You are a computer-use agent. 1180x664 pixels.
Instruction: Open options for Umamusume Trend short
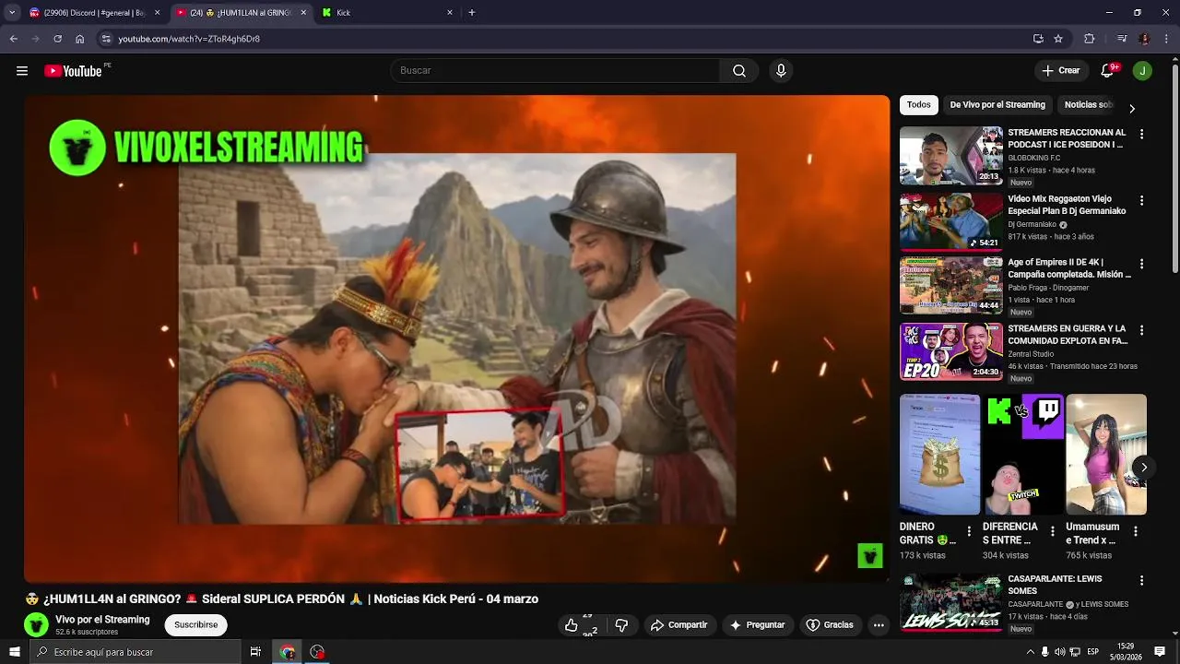[1136, 532]
